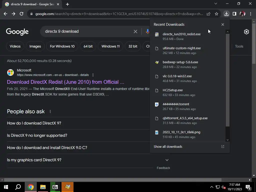Viewport: 256px width, 192px height.
Task: Open the muted volume tray icon
Action: [x=223, y=187]
